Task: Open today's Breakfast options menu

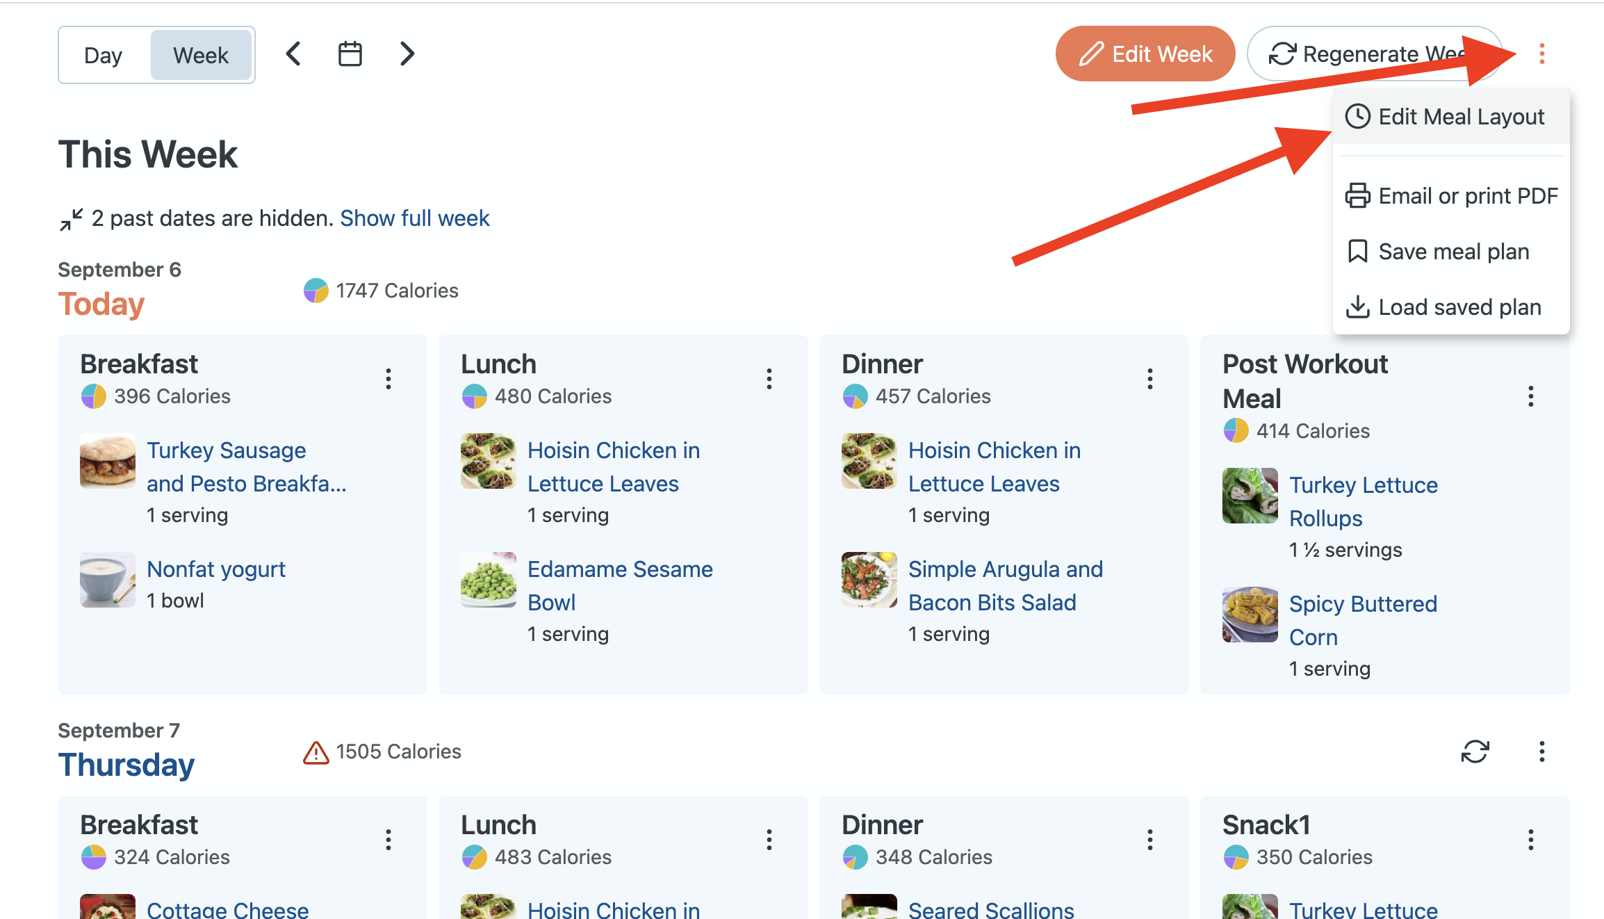Action: coord(388,379)
